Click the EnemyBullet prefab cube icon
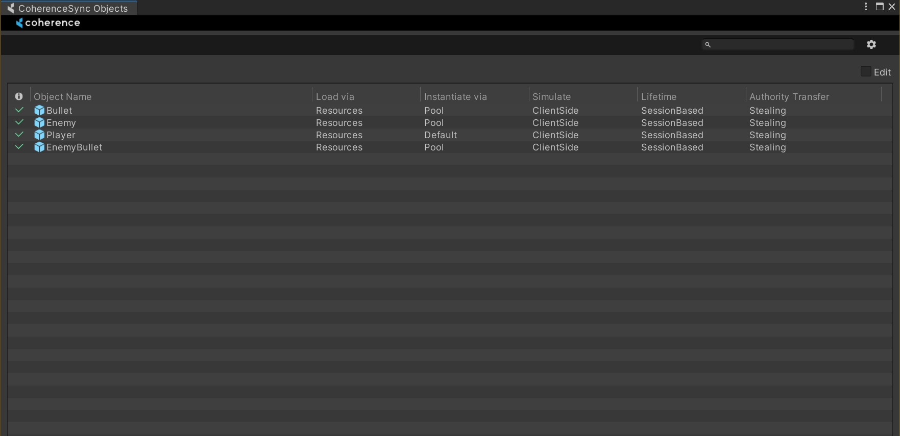Image resolution: width=900 pixels, height=436 pixels. [x=39, y=147]
